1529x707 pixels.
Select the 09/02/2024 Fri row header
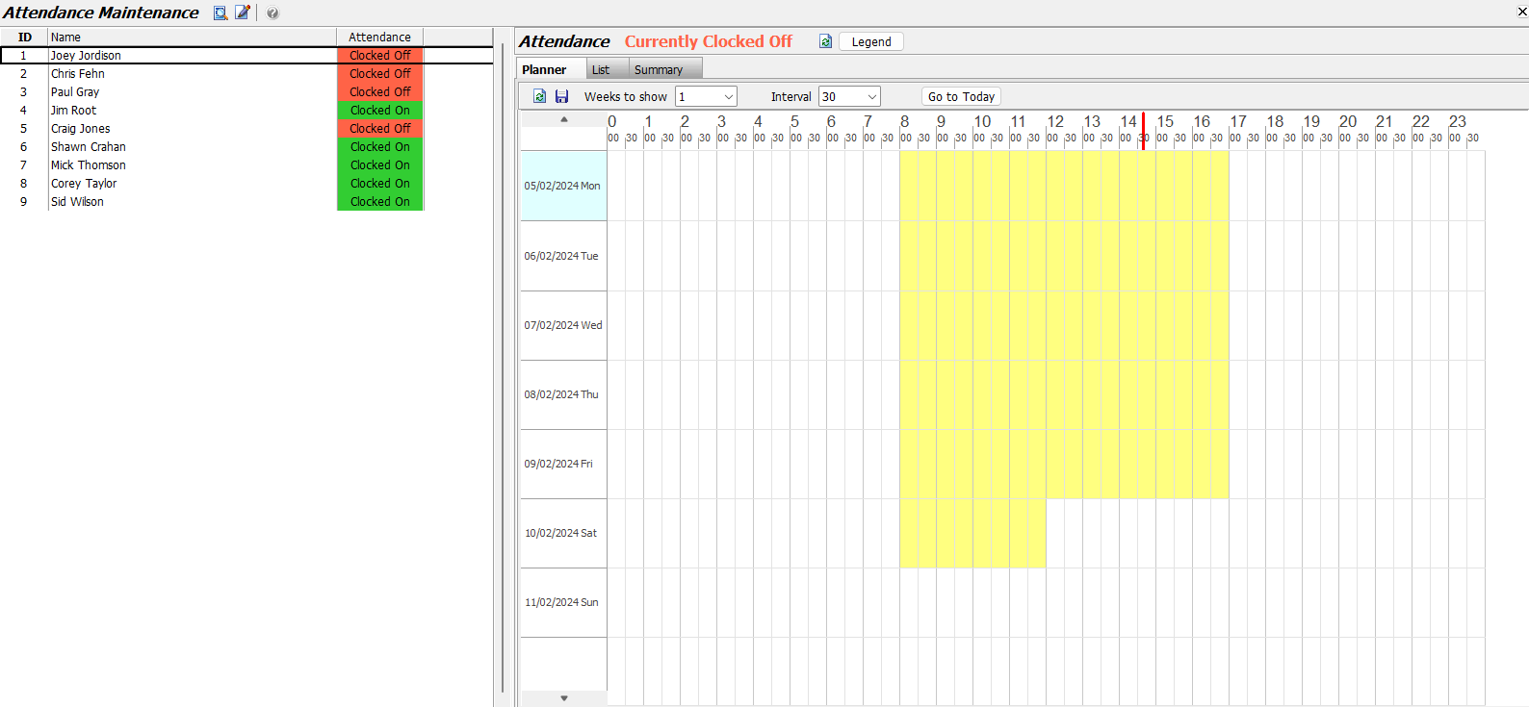click(x=563, y=464)
